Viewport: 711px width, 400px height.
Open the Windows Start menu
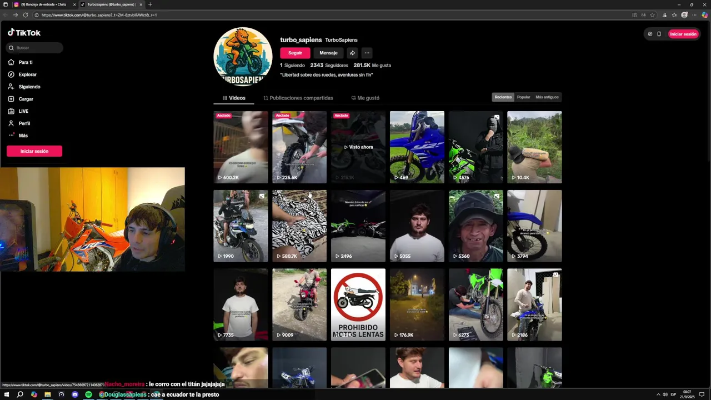(x=6, y=394)
